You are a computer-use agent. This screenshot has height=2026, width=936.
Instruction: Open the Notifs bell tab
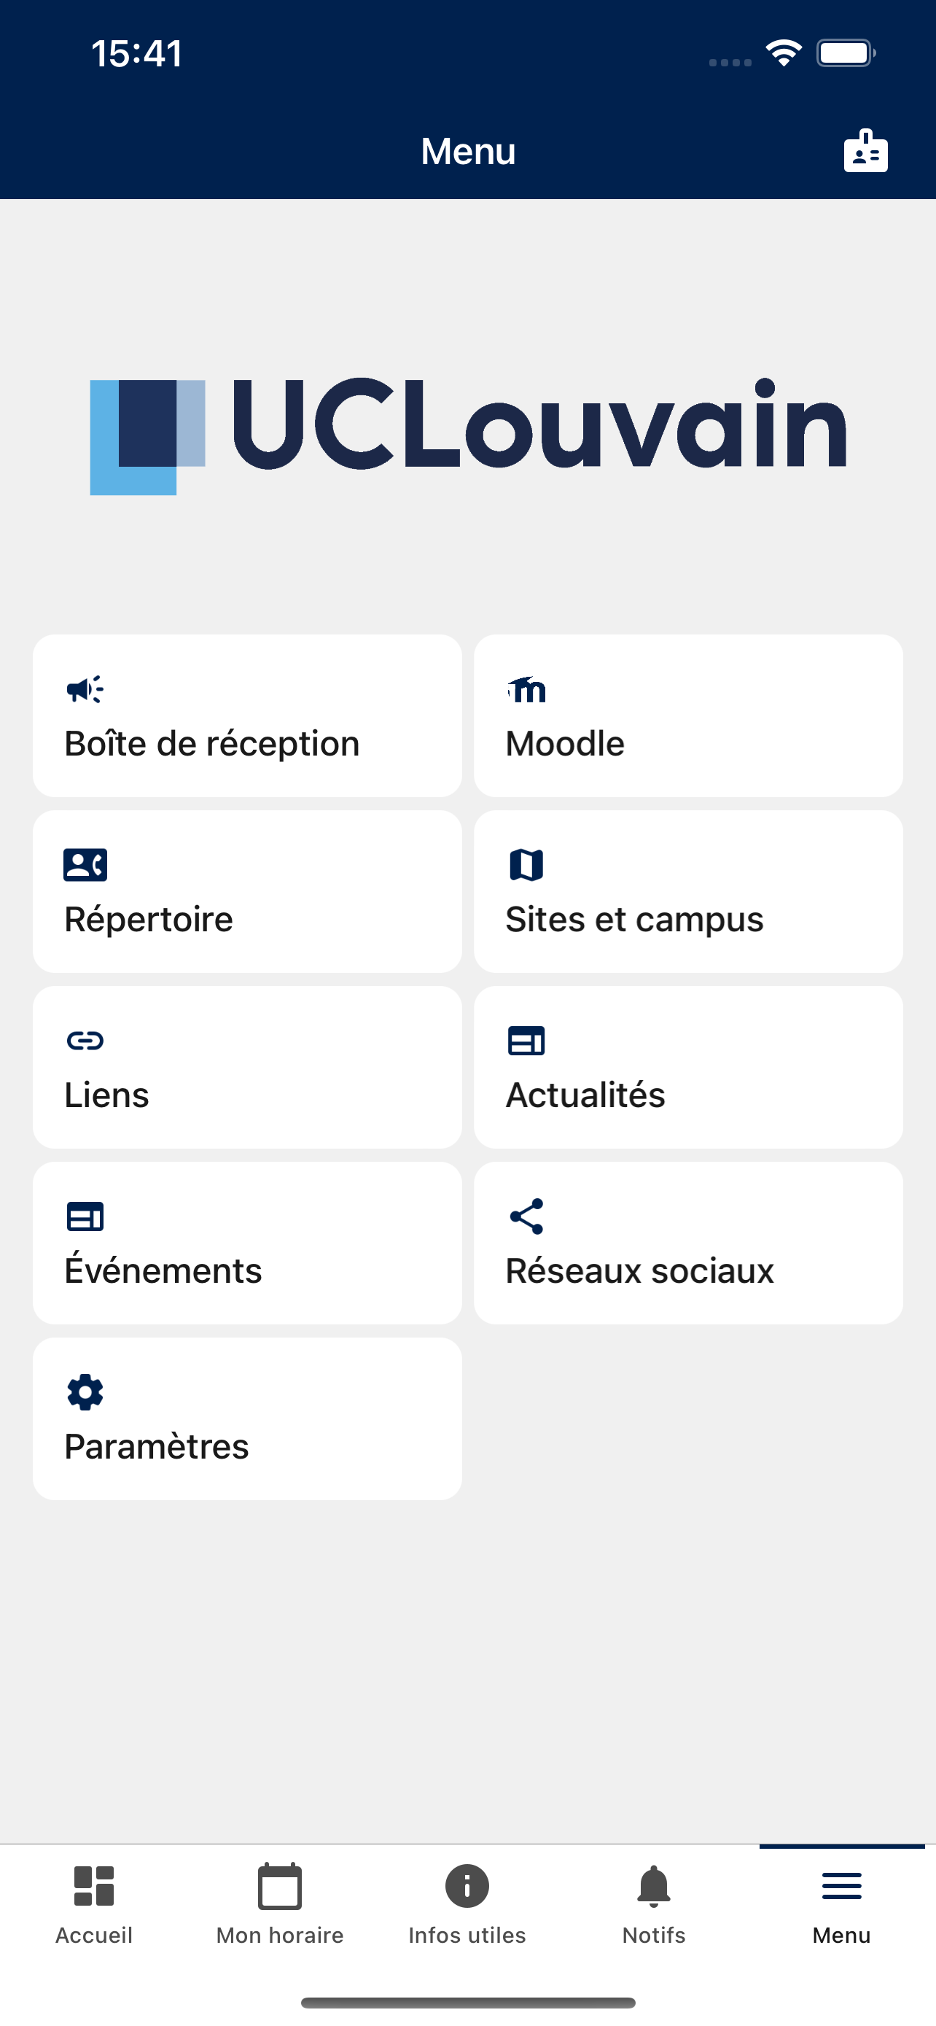[x=654, y=1903]
